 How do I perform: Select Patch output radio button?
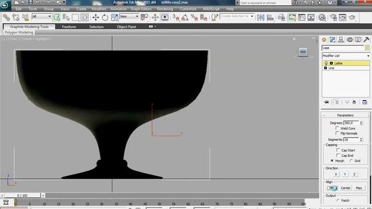point(338,200)
